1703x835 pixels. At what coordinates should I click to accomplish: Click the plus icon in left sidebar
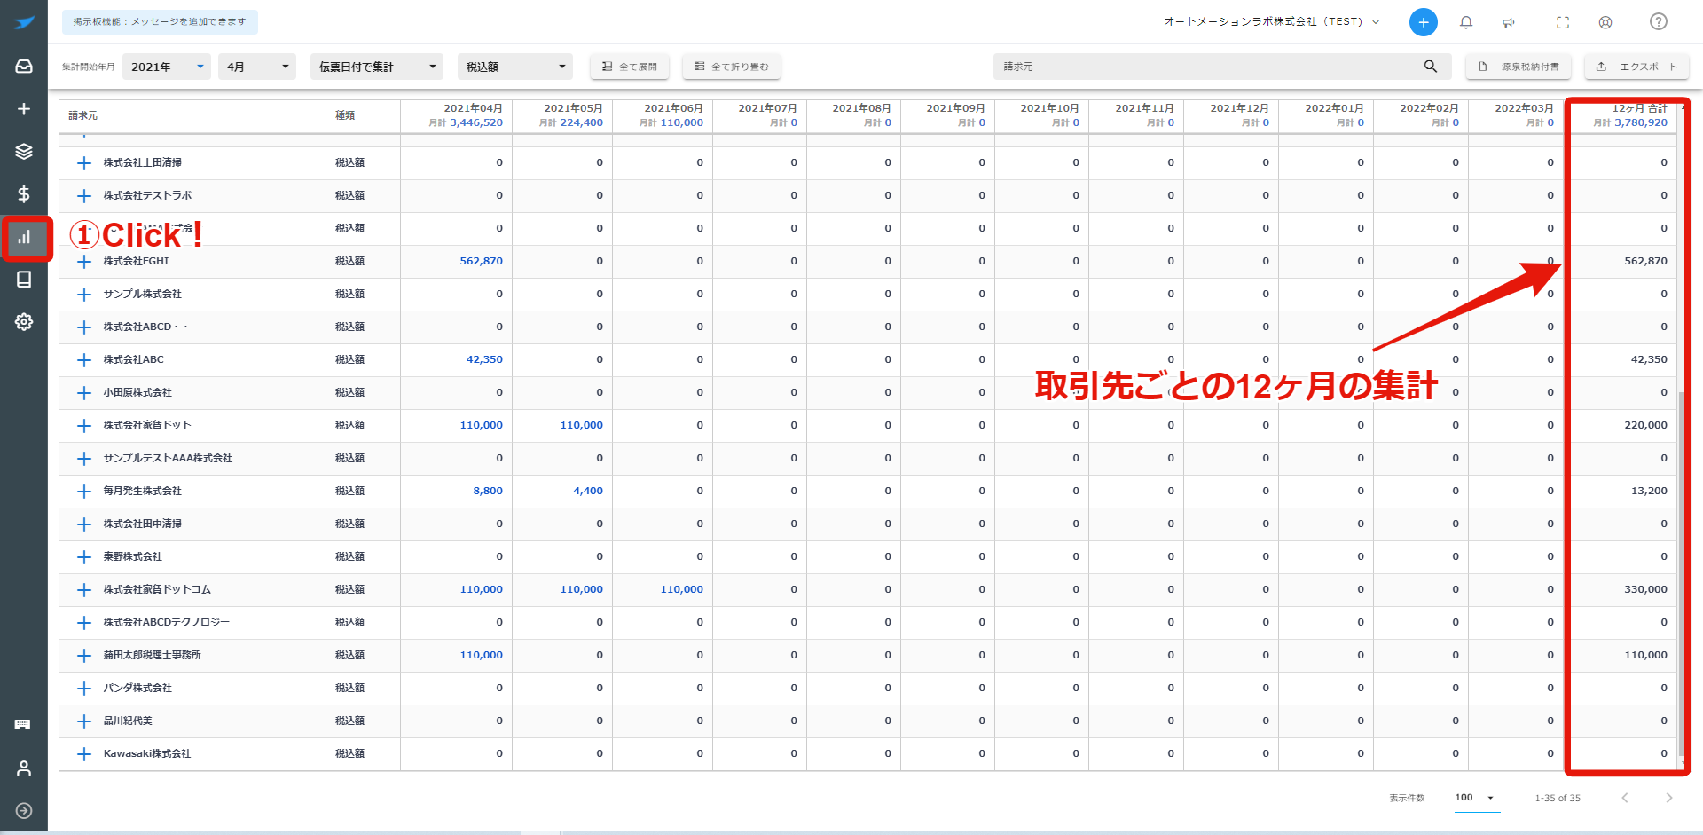click(x=24, y=109)
